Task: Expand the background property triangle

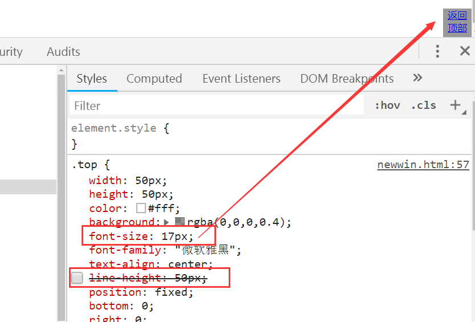Action: 167,222
